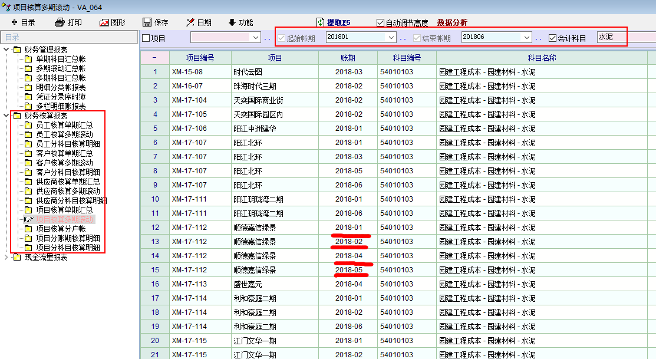Open the 结束帐期 201806 dropdown
The image size is (656, 359).
pos(526,37)
